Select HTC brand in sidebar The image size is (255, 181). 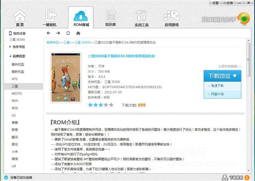pyautogui.click(x=15, y=79)
